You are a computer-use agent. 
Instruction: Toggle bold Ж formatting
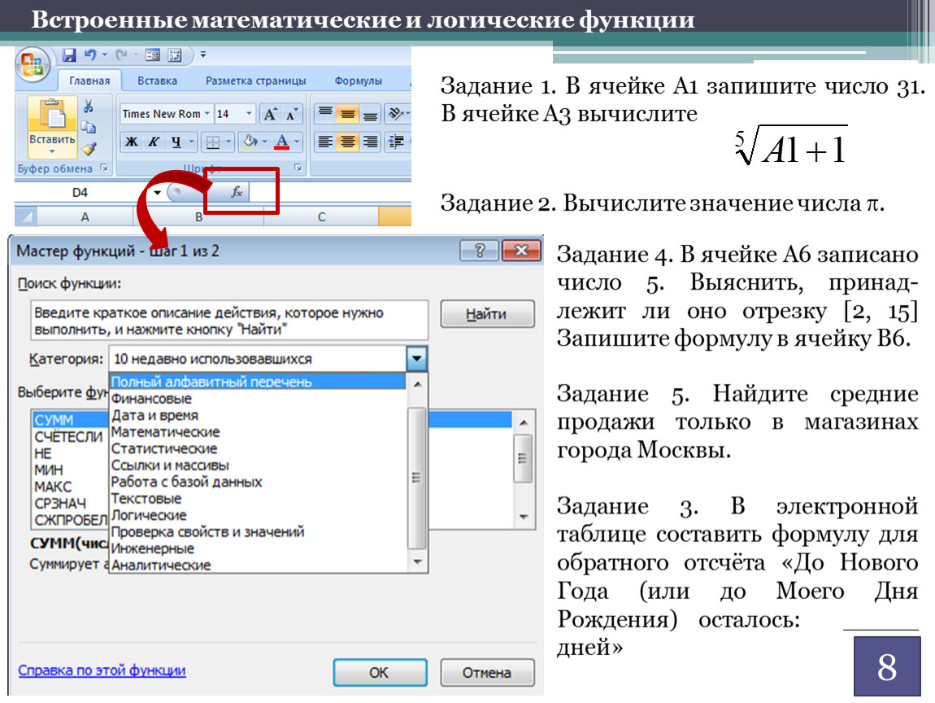coord(131,142)
